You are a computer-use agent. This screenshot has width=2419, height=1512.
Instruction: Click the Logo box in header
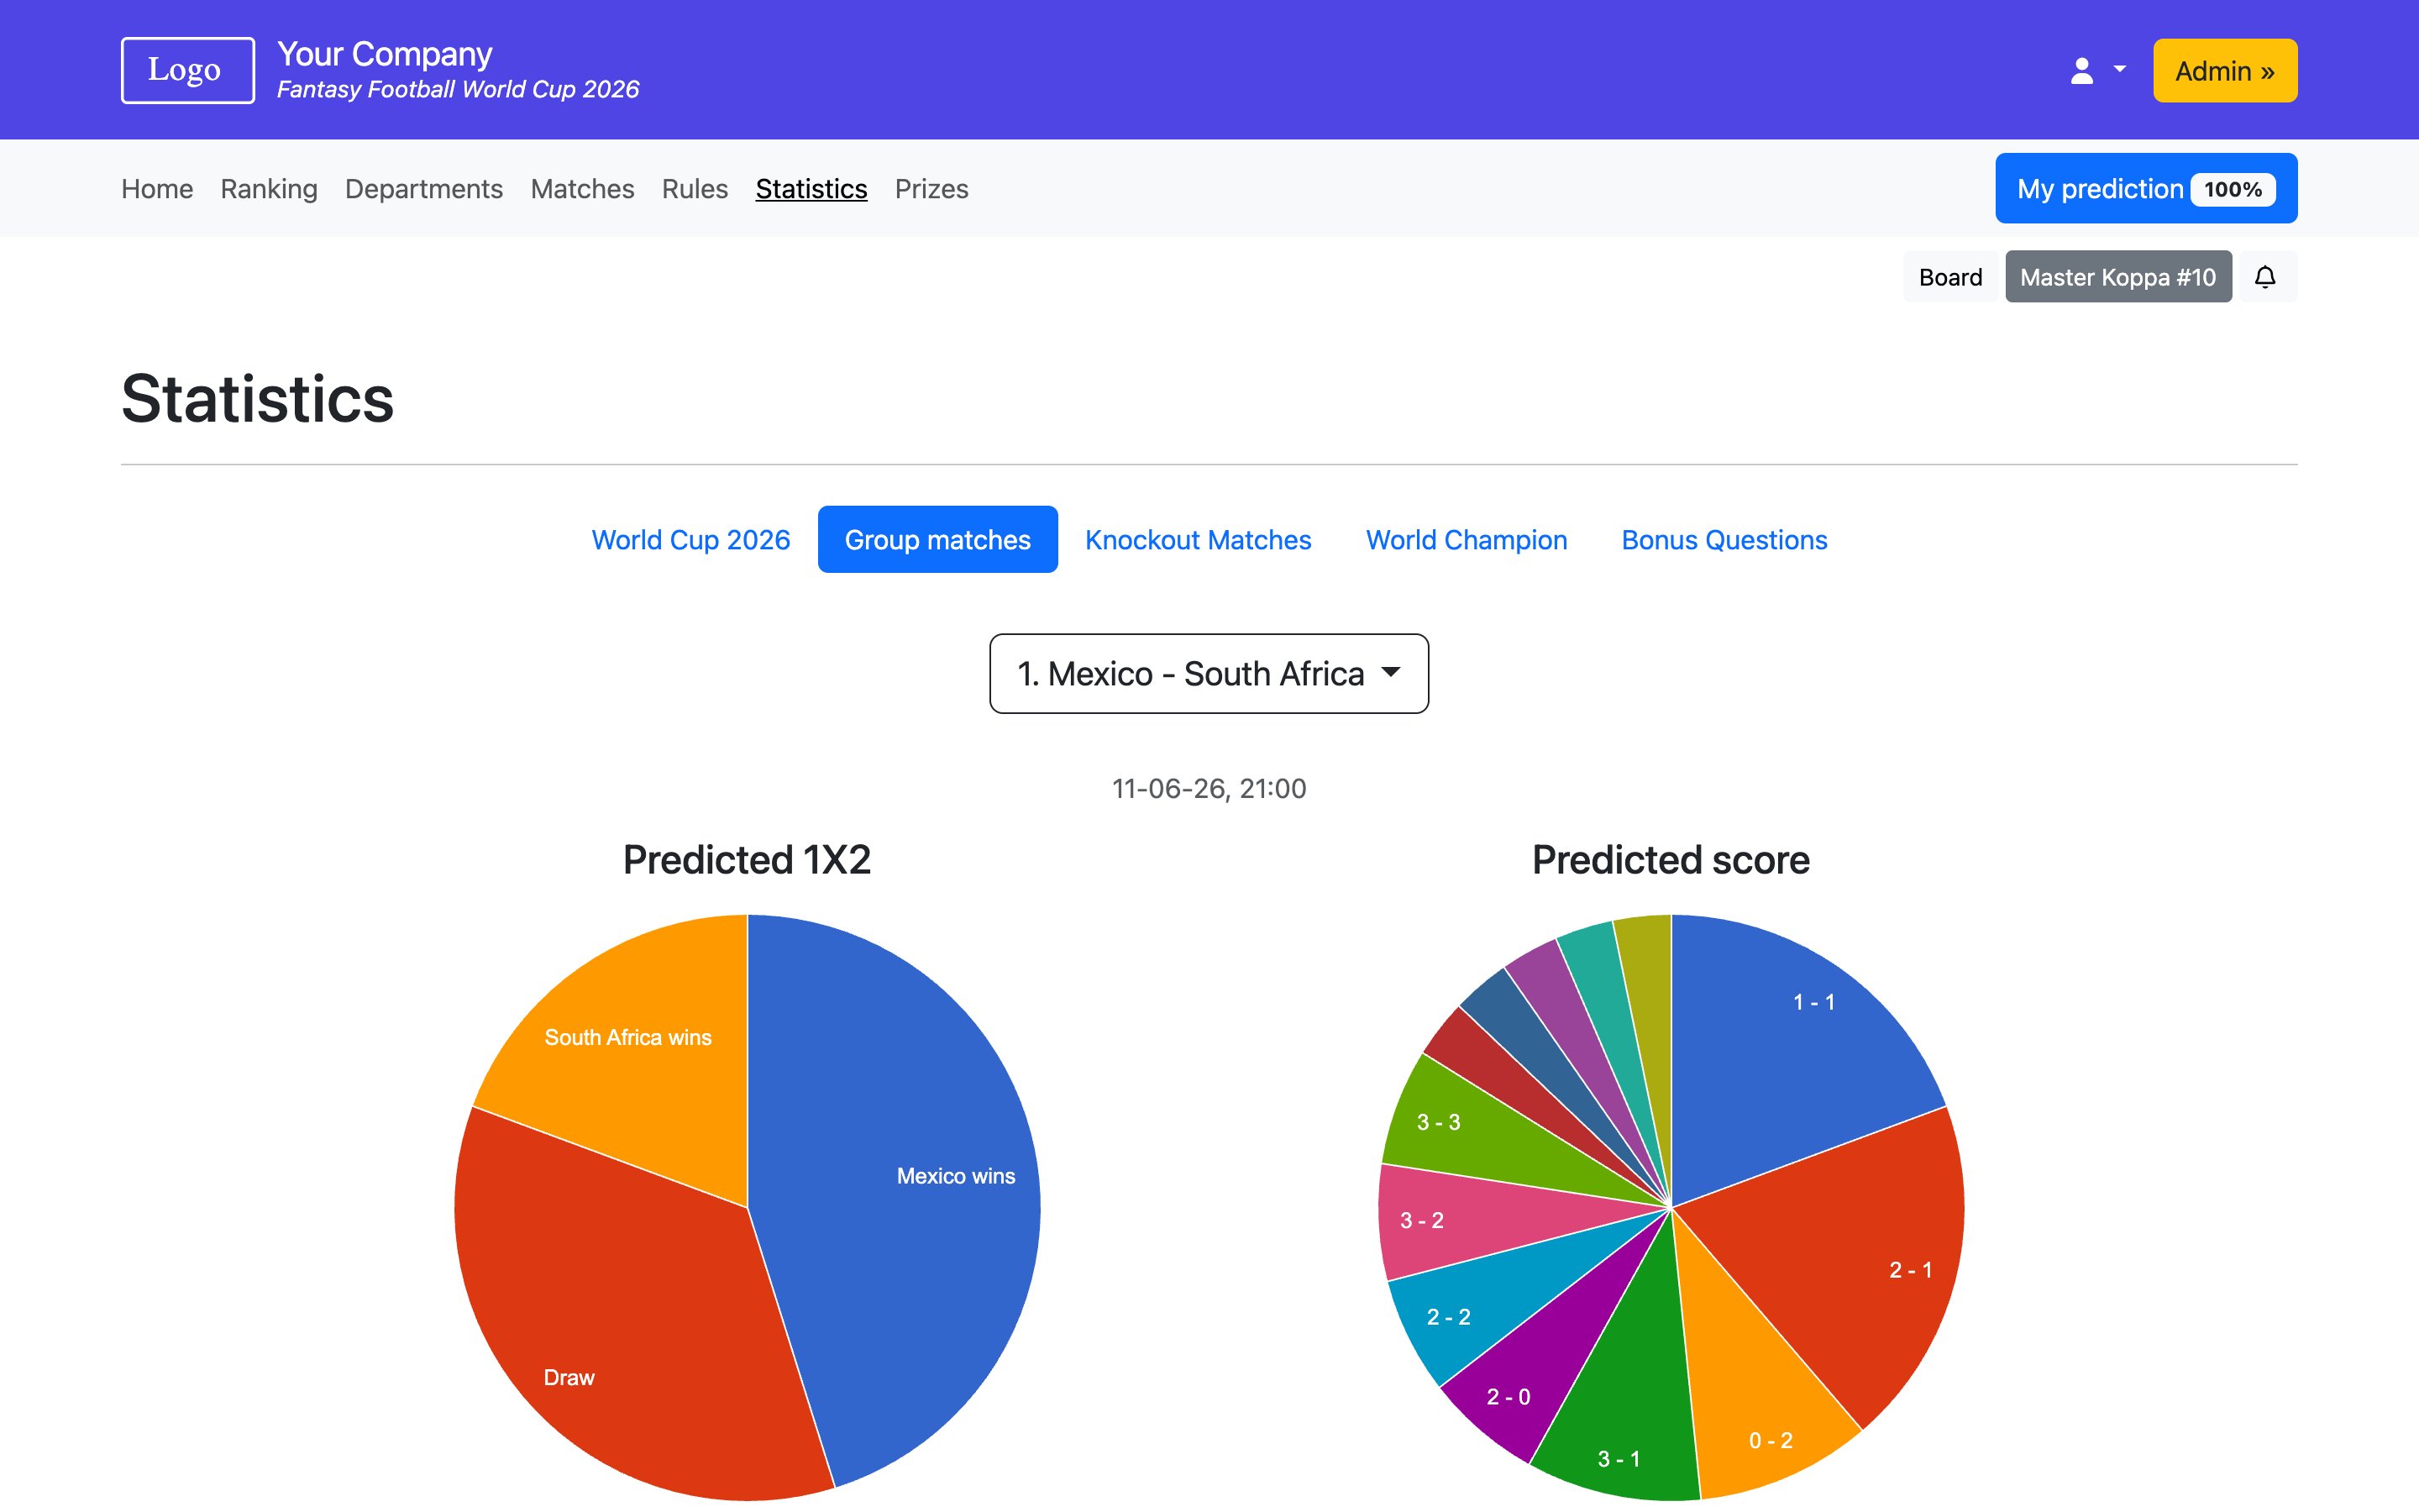coord(187,70)
